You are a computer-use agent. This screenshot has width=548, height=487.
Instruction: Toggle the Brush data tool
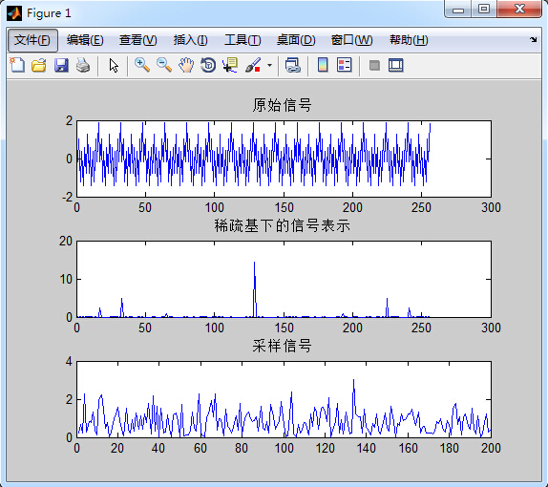point(253,65)
